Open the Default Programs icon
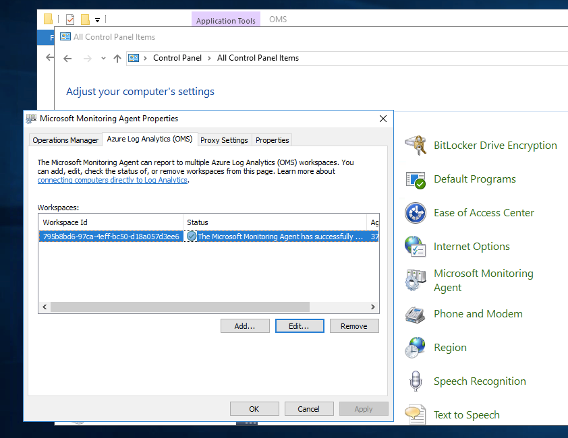568x438 pixels. click(x=416, y=179)
